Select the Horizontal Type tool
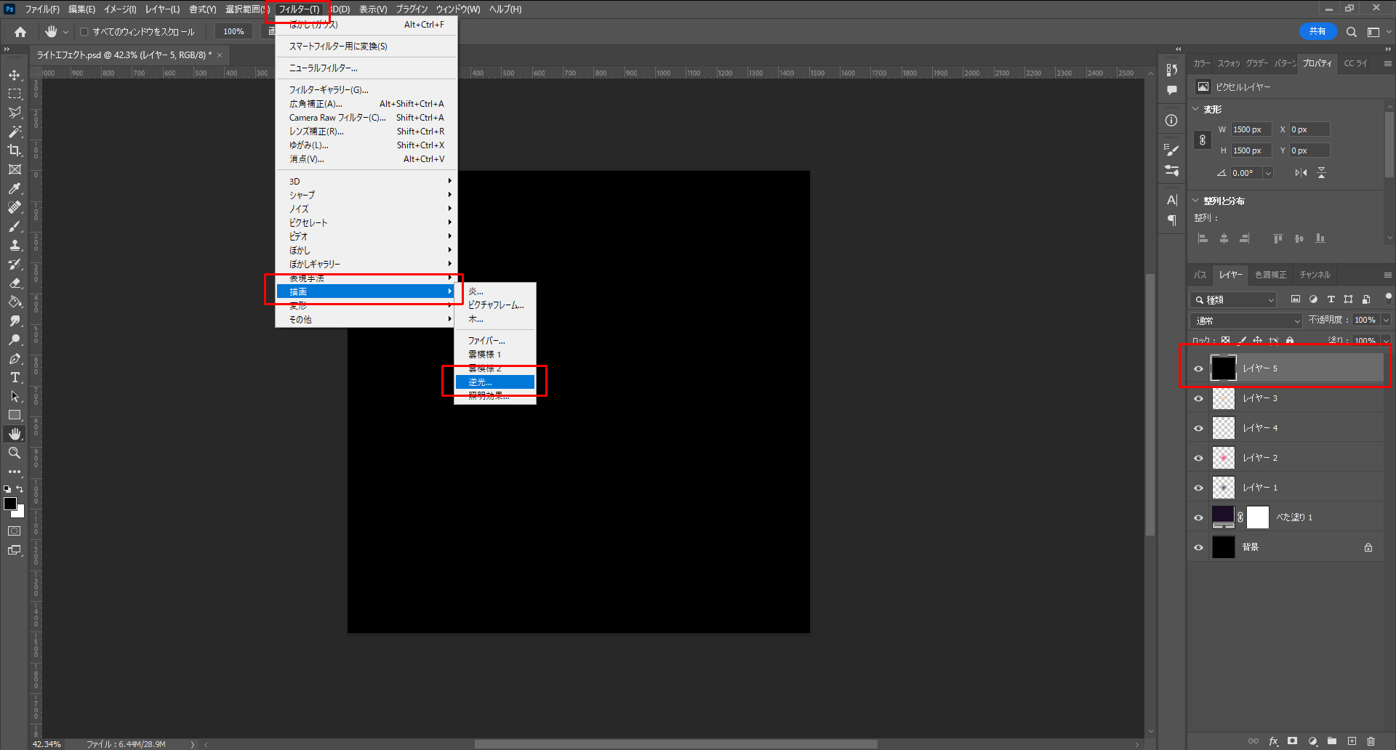The image size is (1396, 750). click(x=15, y=377)
